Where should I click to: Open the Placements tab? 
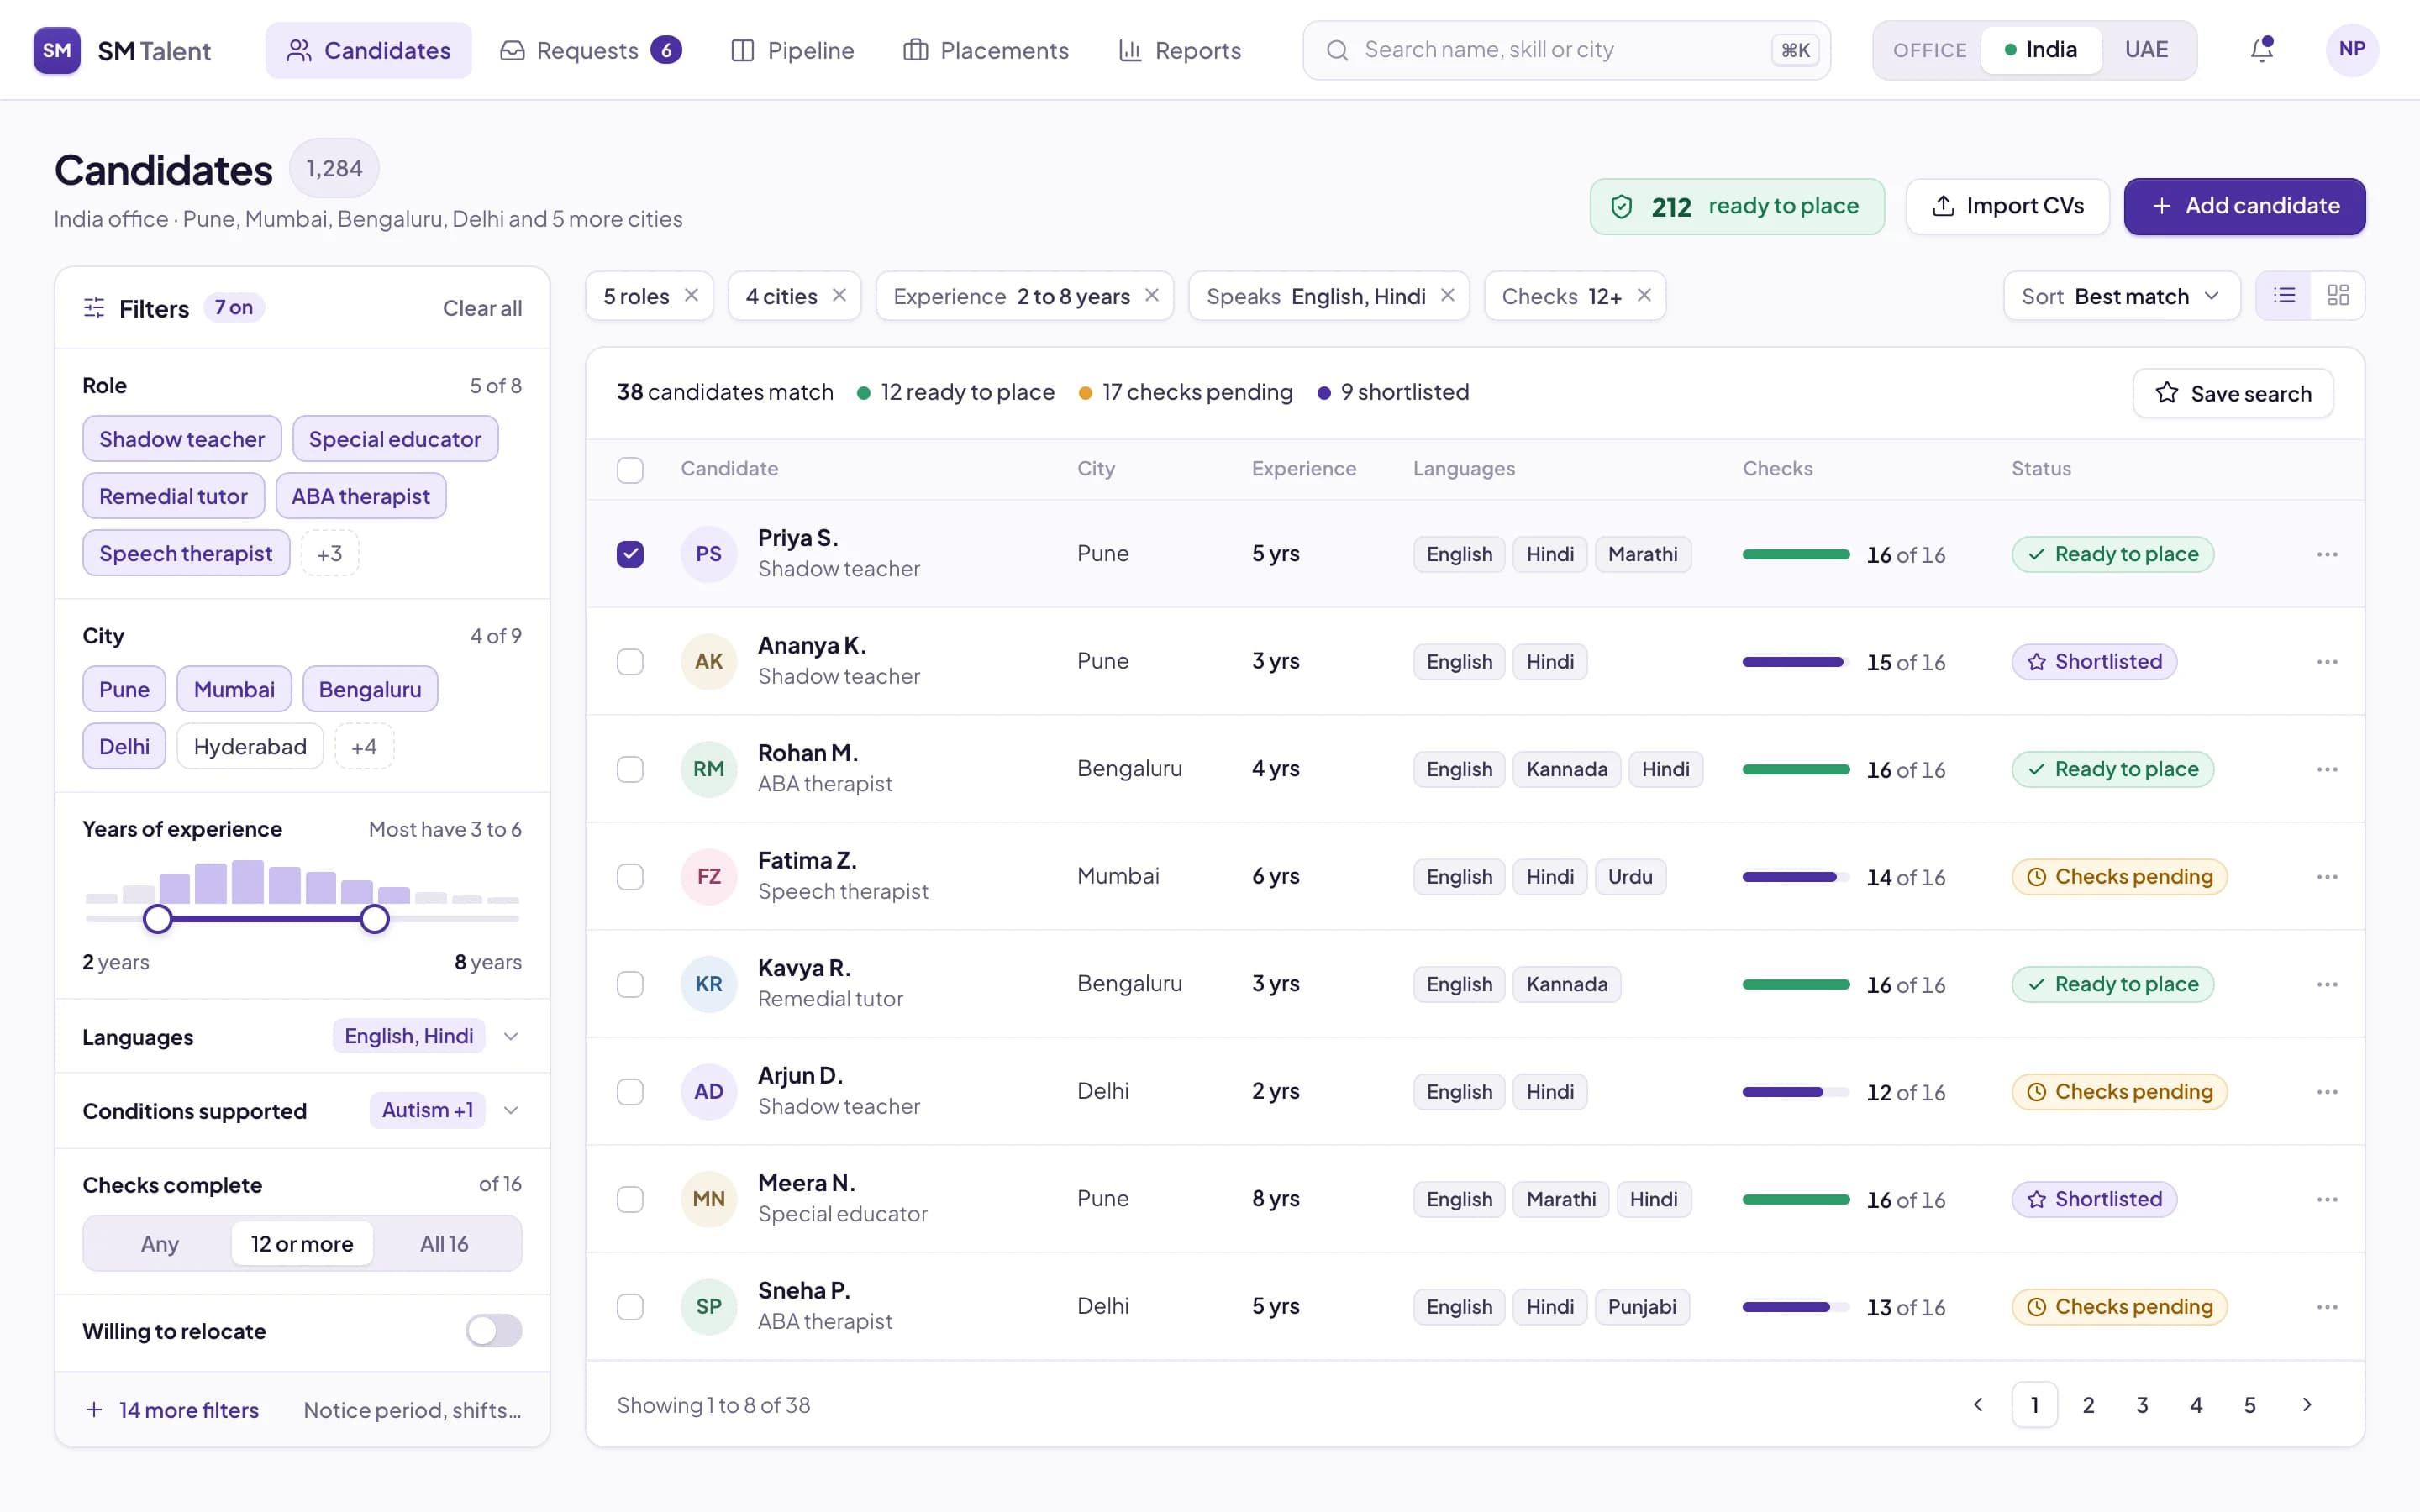pos(986,50)
